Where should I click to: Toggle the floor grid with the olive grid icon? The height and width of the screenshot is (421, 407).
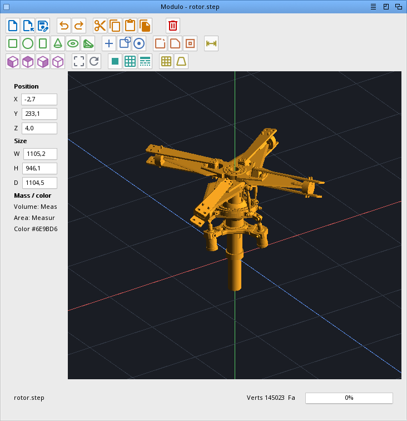pos(166,61)
